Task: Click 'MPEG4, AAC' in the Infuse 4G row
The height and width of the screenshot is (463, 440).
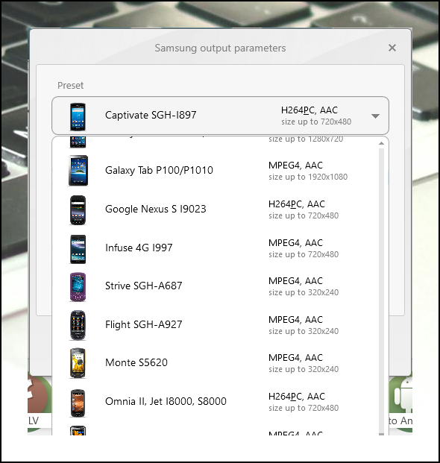Action: click(x=295, y=243)
